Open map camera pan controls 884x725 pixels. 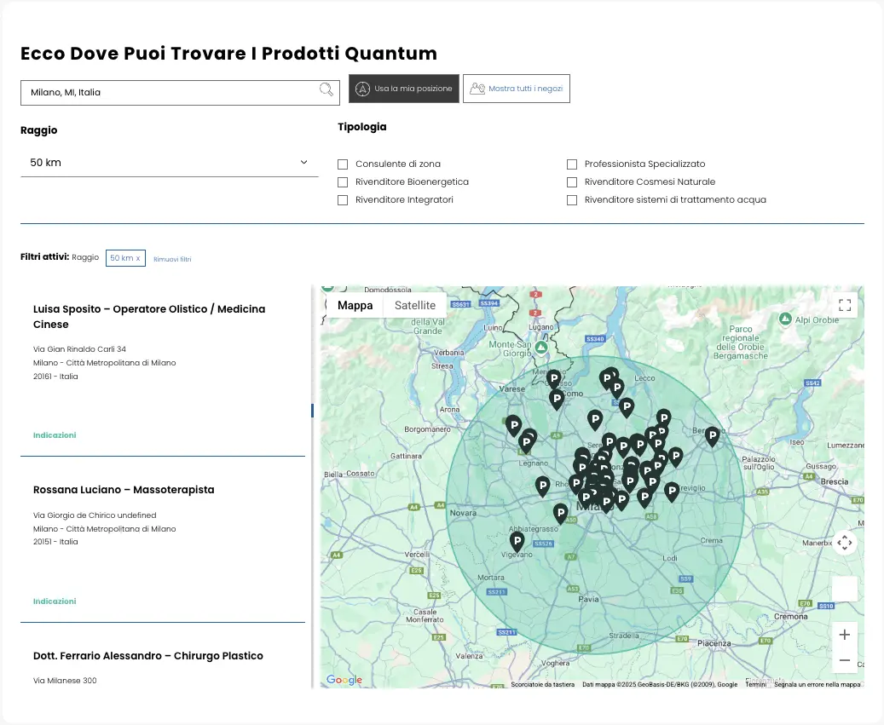[x=844, y=543]
